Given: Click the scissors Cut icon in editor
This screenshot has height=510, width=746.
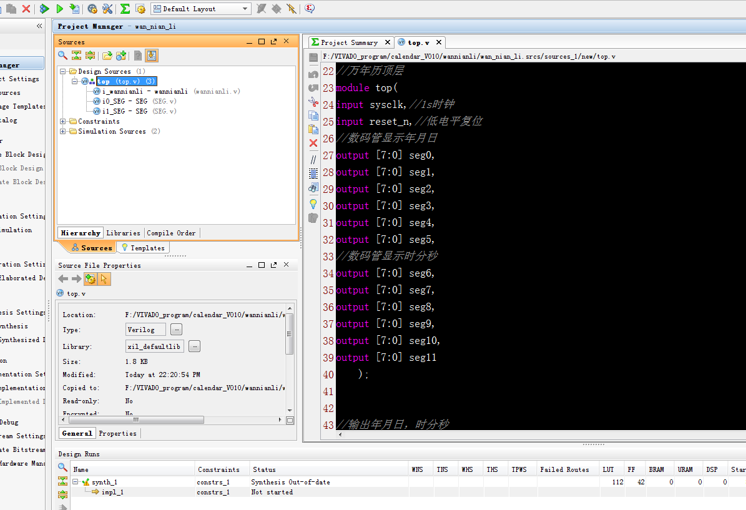Looking at the screenshot, I should tap(313, 102).
